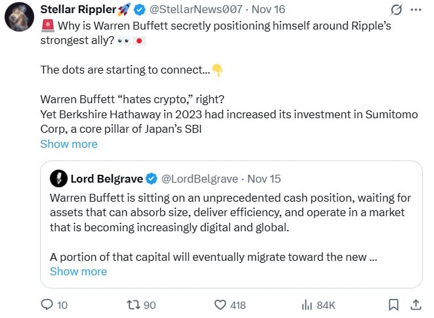Open Lord Belgrave's avatar in quoted post
Viewport: 434px width, 318px height.
[x=60, y=178]
